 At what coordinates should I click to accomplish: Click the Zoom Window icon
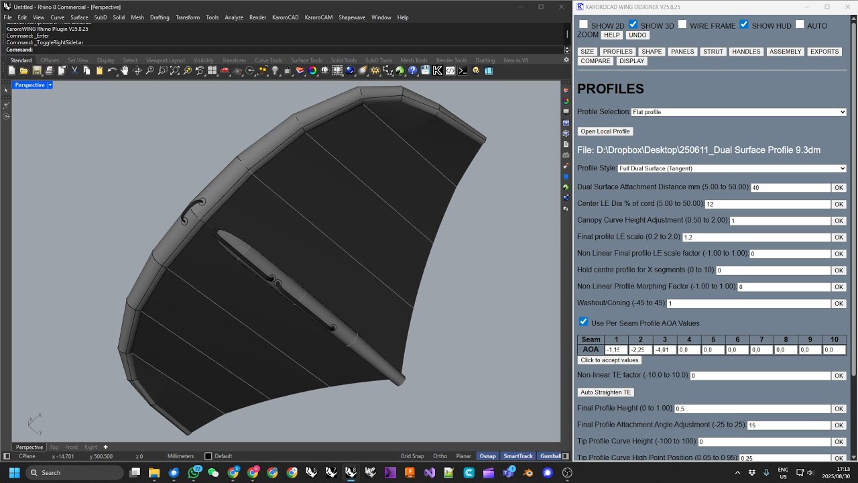[x=162, y=70]
